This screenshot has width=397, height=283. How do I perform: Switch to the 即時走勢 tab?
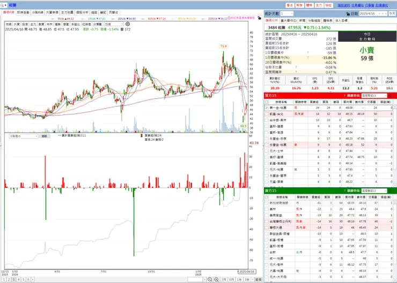23,12
